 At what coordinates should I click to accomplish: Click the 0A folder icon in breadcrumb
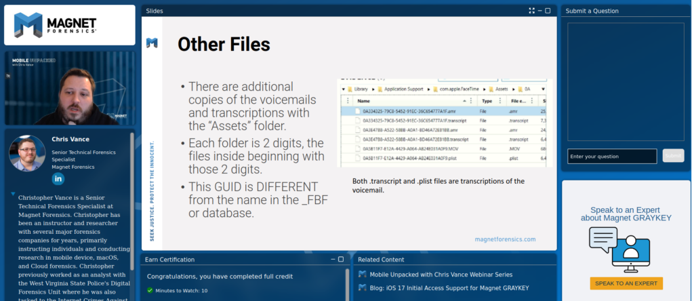click(x=520, y=89)
